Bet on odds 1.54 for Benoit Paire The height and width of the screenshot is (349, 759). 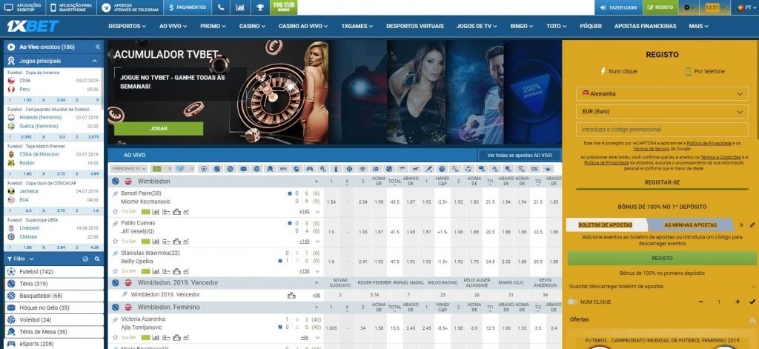point(331,202)
